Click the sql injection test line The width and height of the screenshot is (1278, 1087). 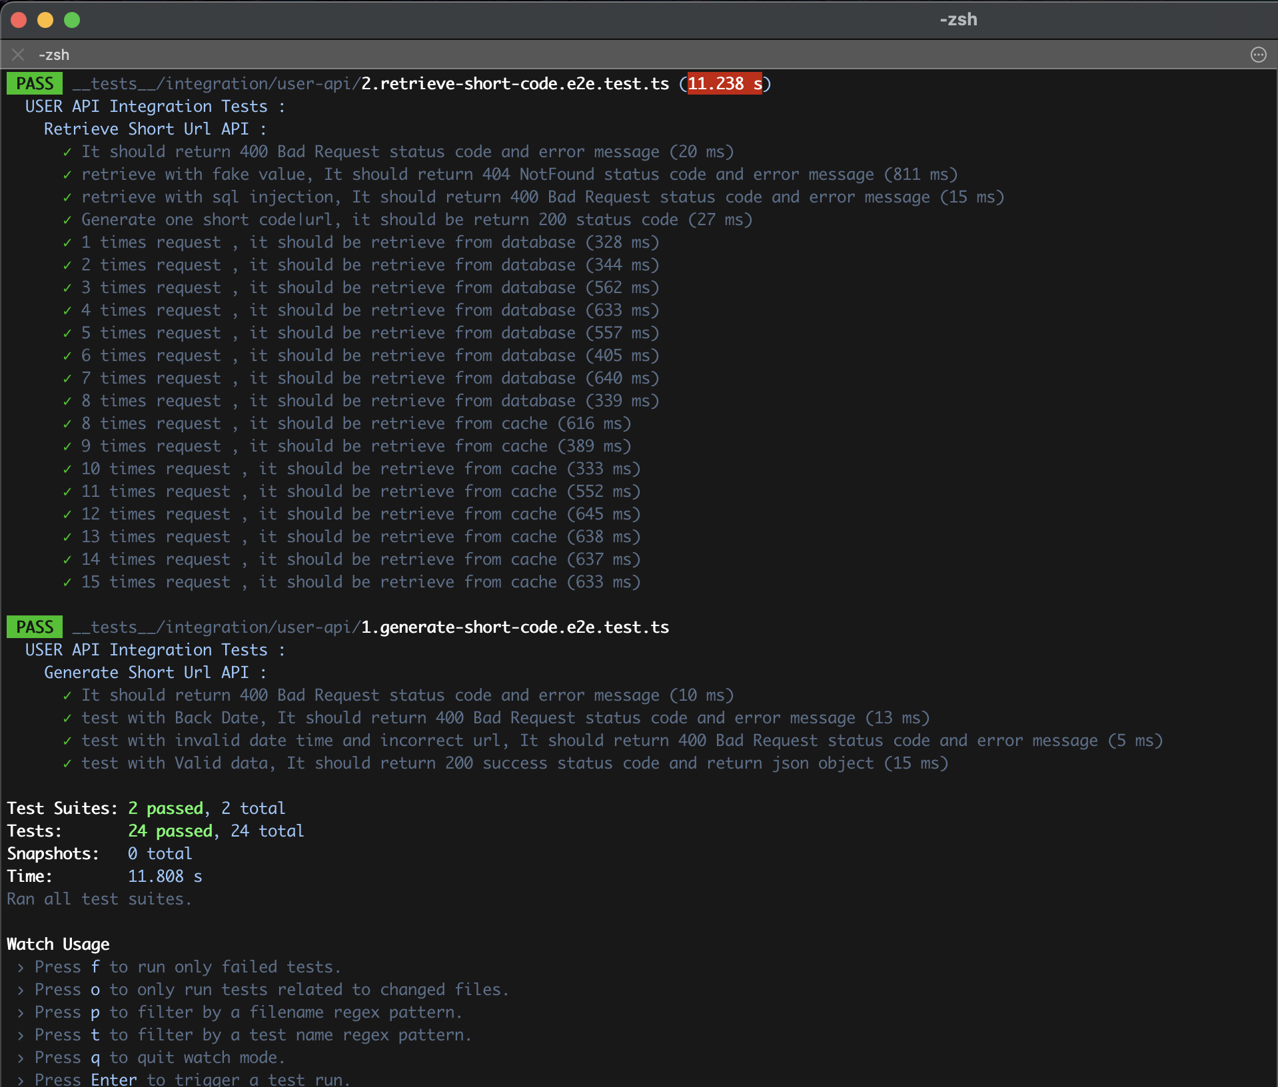pos(534,196)
